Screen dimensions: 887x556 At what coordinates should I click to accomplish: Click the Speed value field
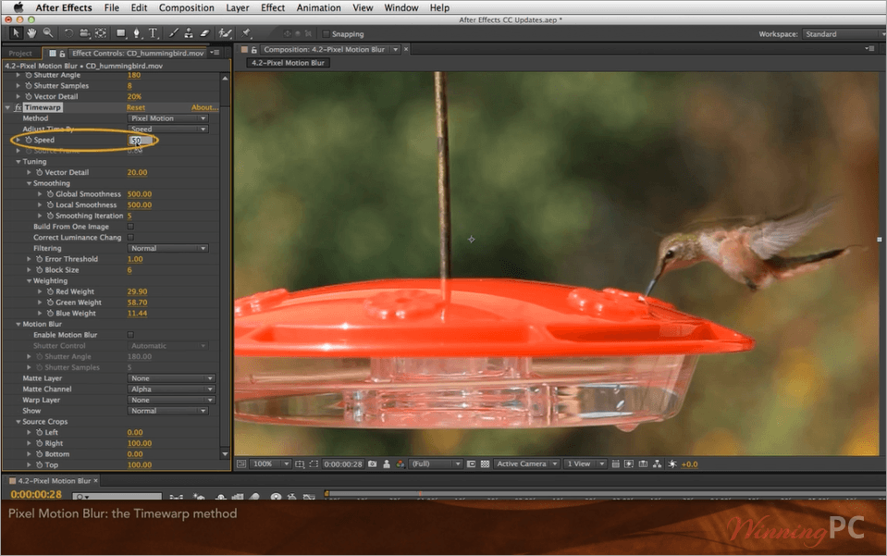point(141,140)
